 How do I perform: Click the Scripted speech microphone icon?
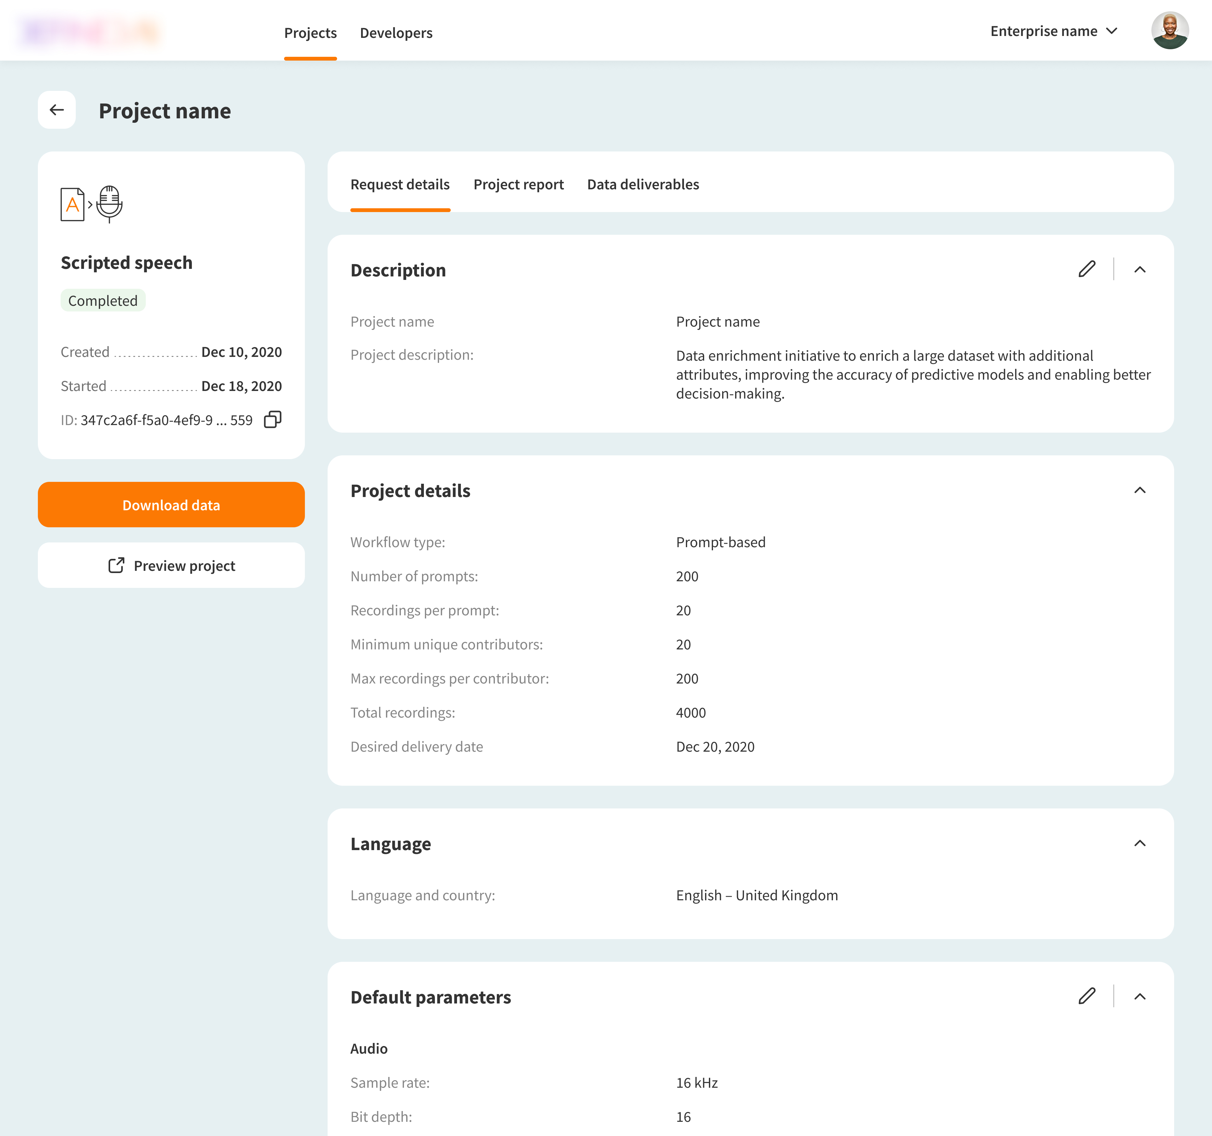[109, 204]
